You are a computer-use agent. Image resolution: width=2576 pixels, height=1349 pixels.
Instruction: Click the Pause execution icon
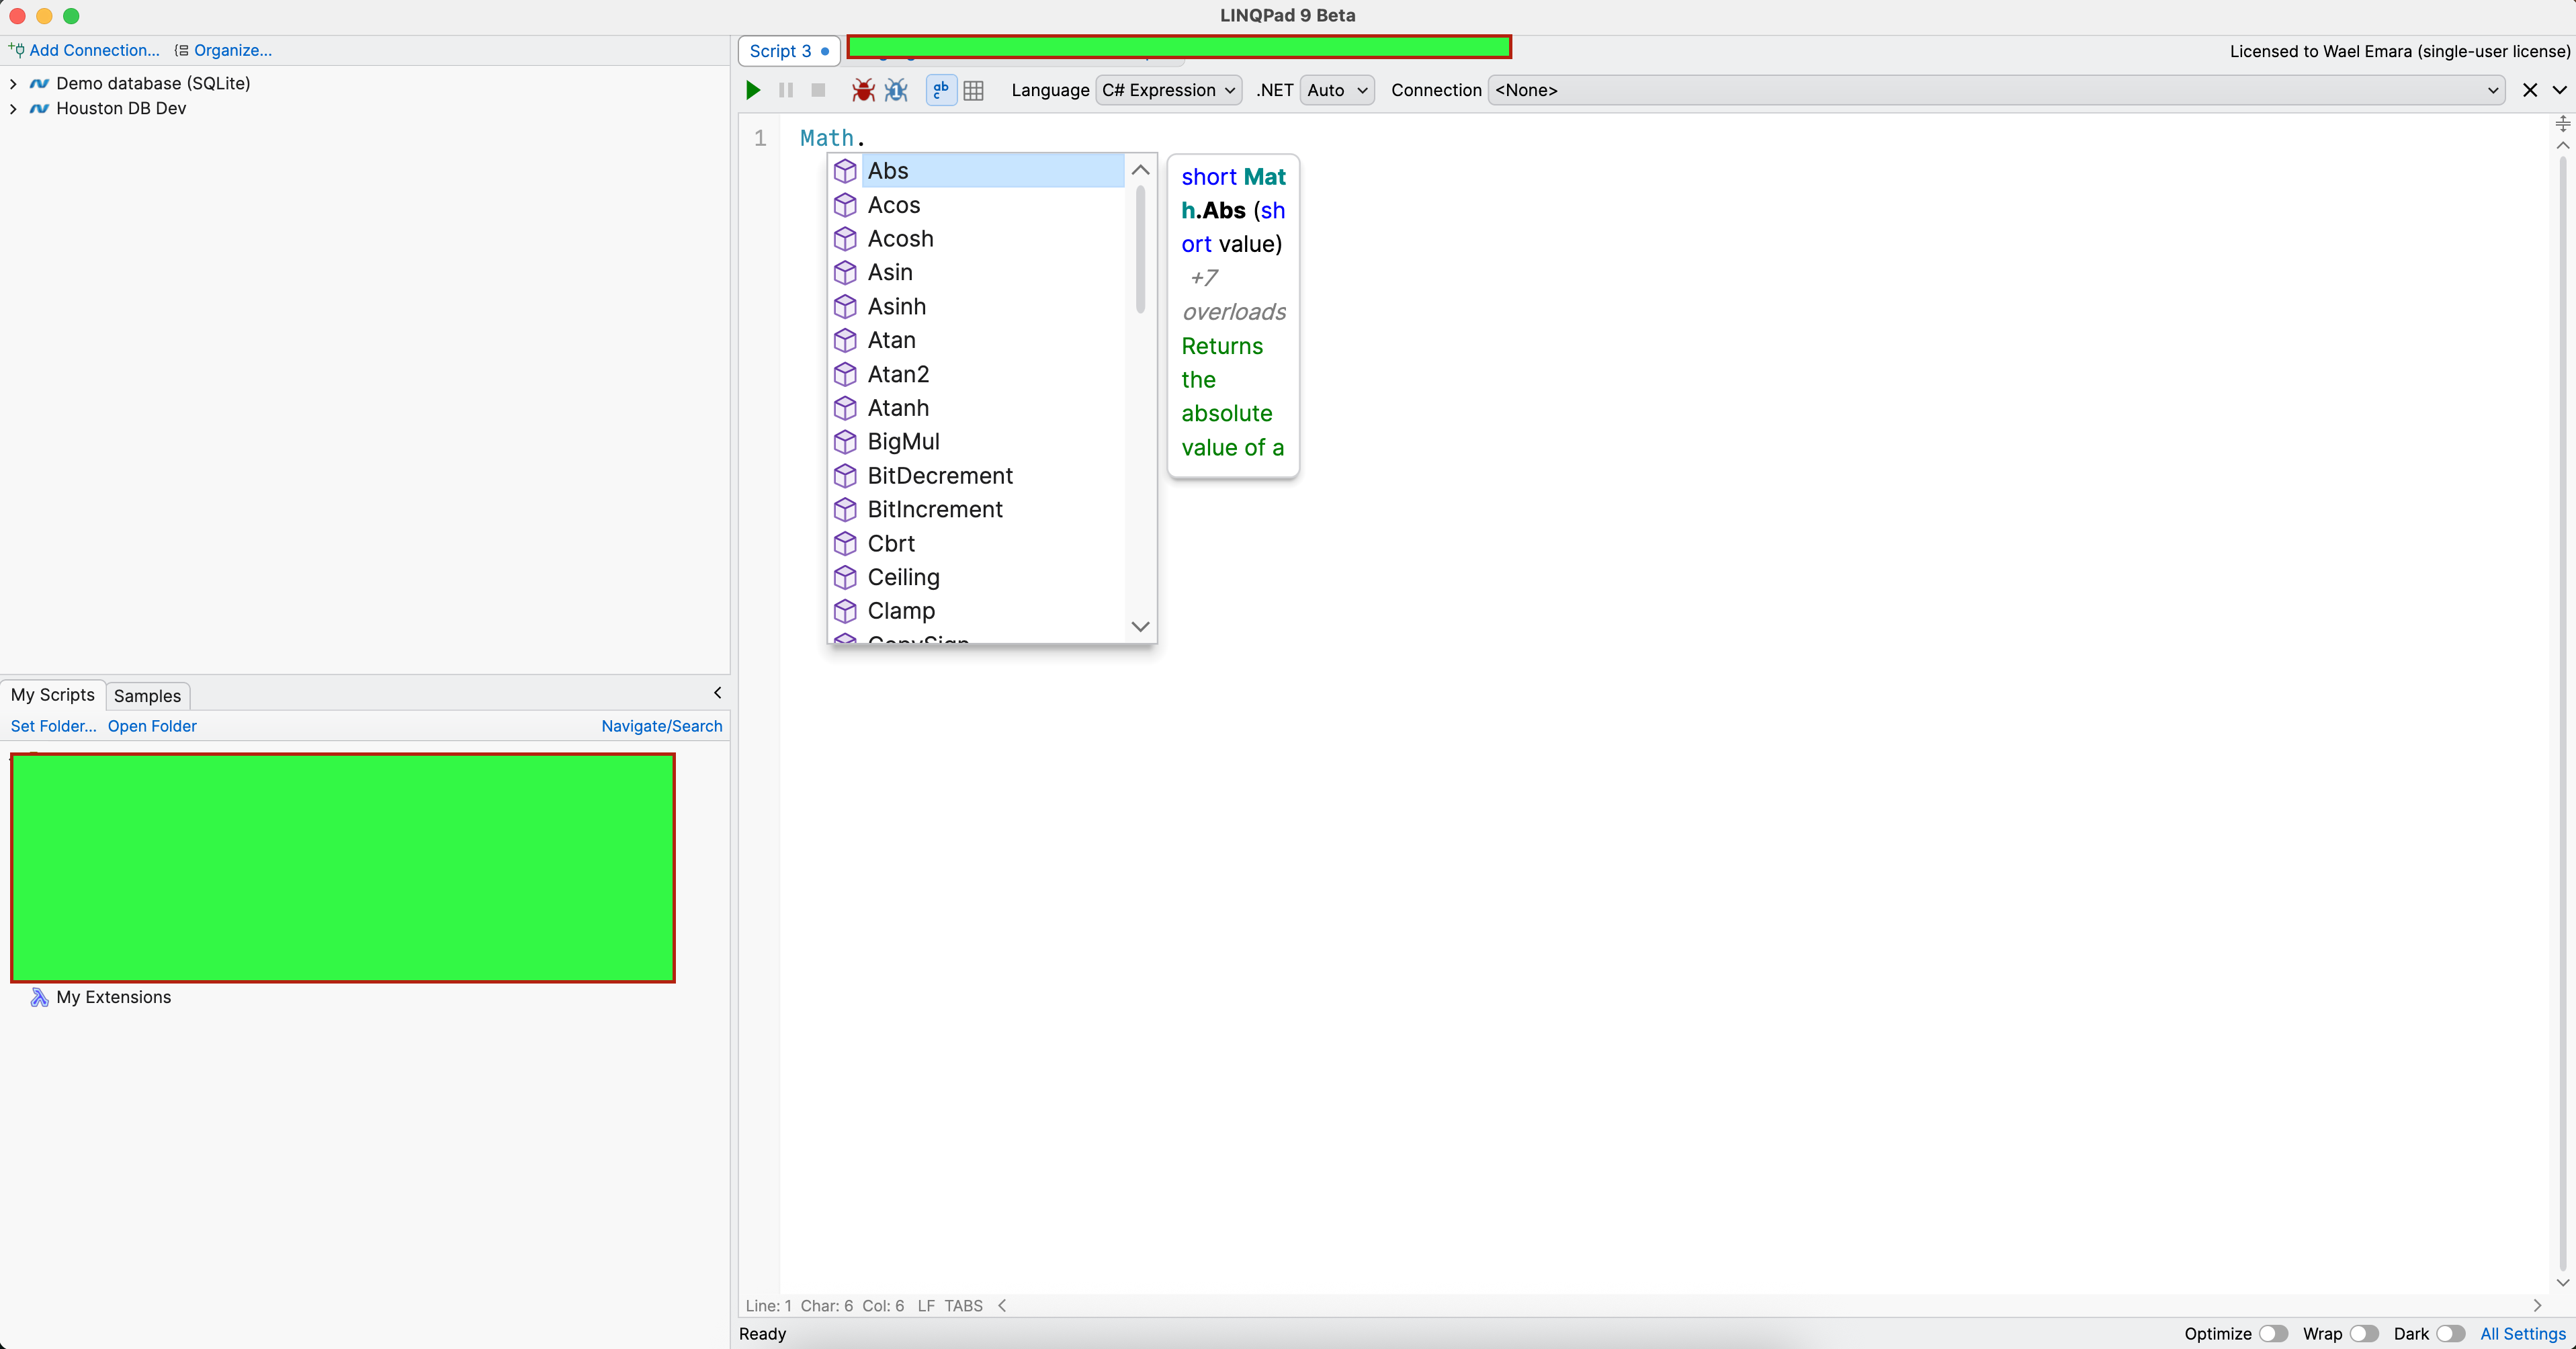coord(786,90)
